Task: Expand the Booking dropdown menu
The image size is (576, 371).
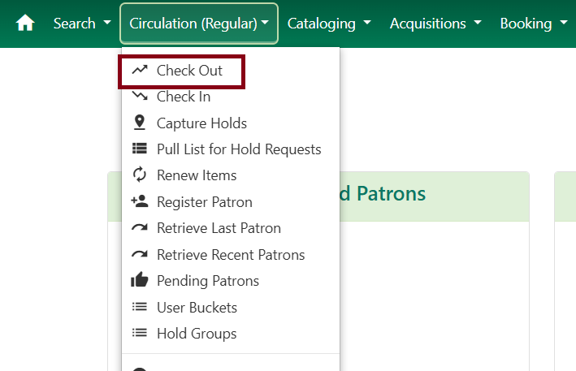Action: [x=534, y=24]
